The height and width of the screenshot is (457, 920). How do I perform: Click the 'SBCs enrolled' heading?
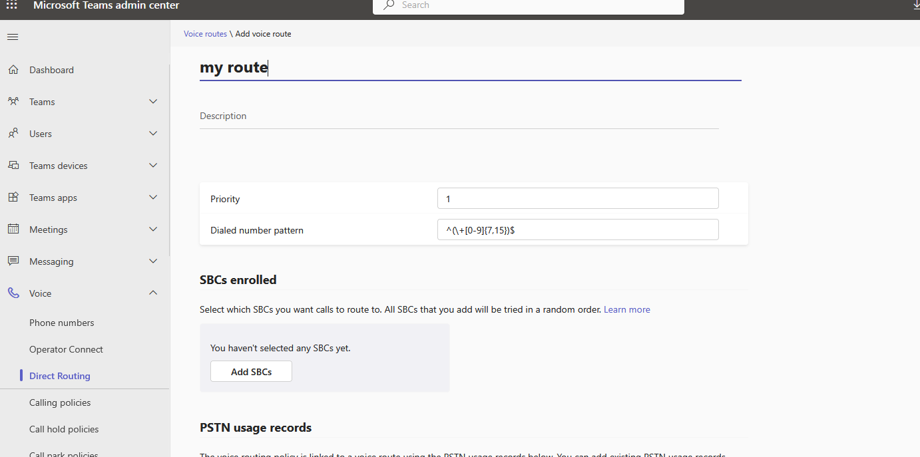pos(238,280)
